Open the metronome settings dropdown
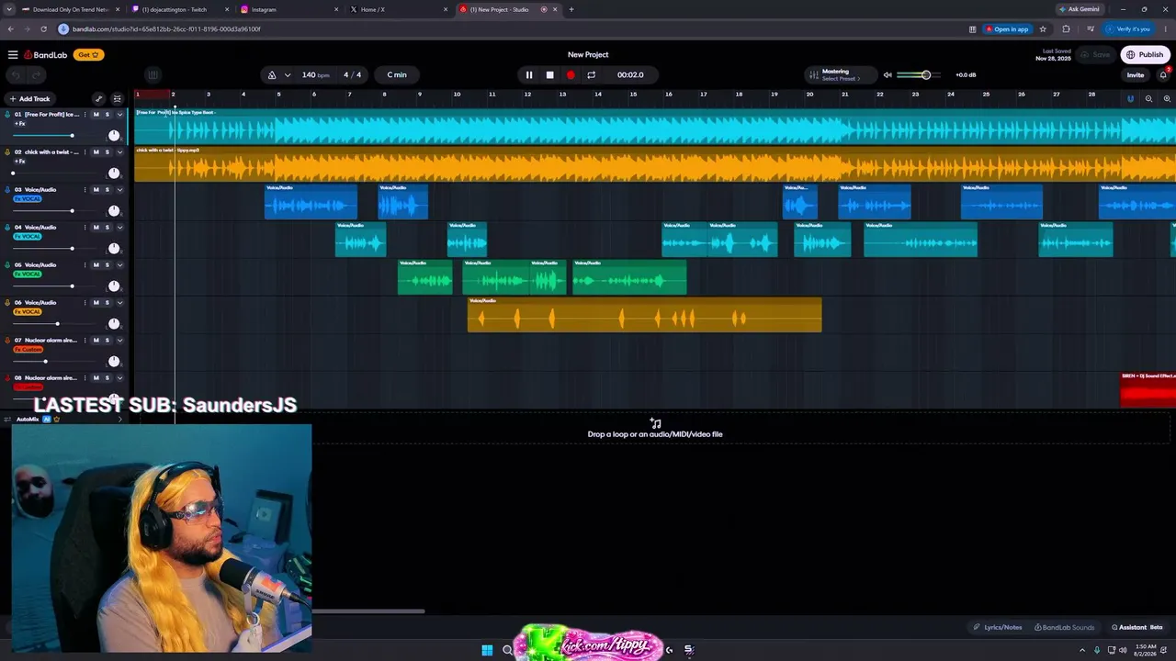 tap(288, 75)
